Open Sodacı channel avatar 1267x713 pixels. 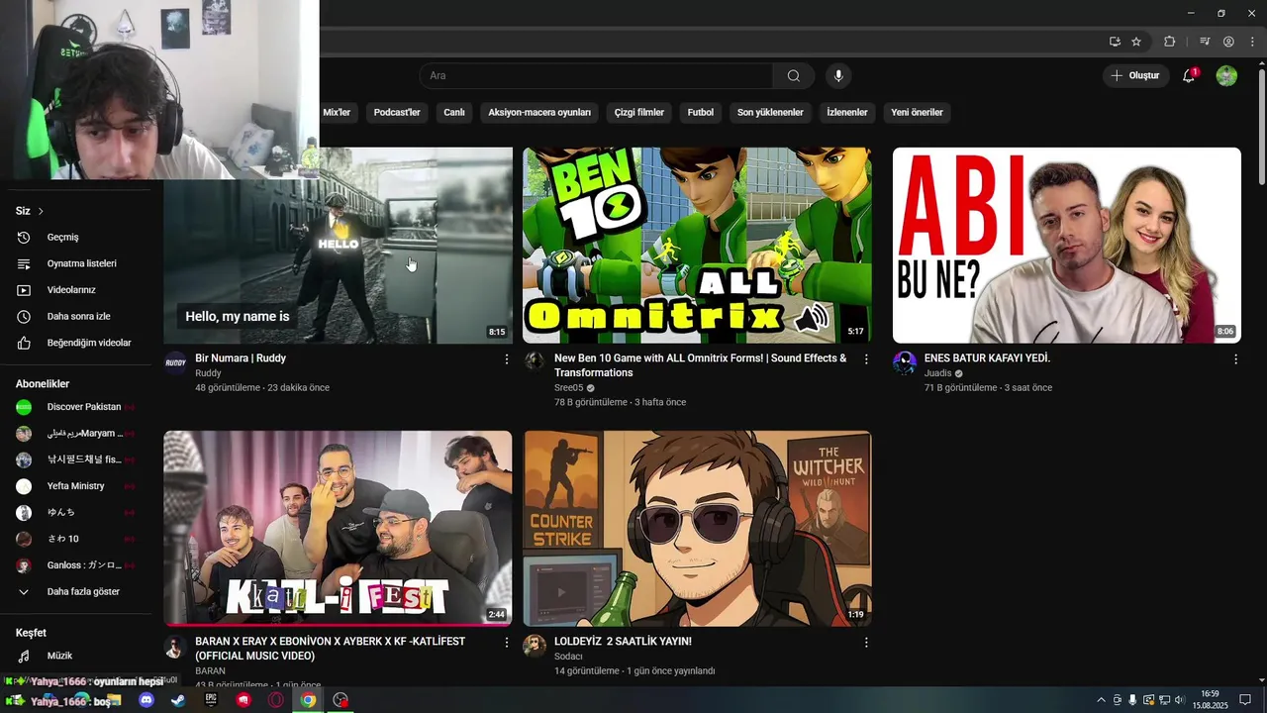535,646
